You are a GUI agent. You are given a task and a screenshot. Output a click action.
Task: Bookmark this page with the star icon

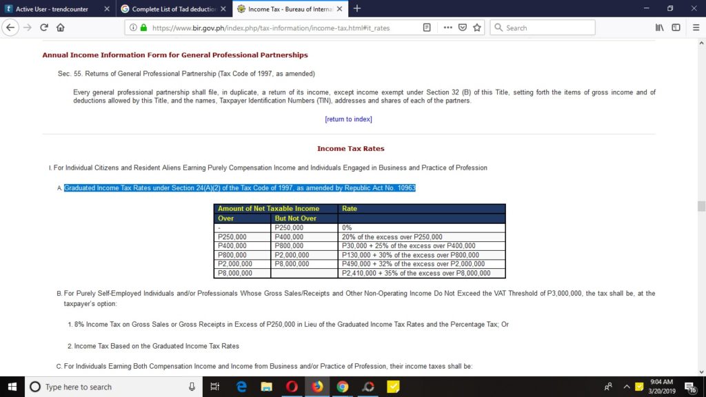pos(476,28)
